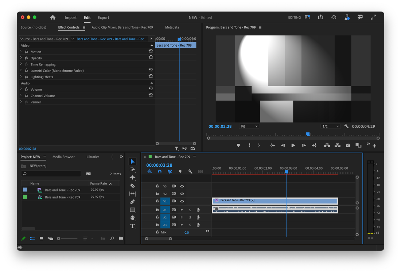Open the Export workspace tab
401x273 pixels.
tap(103, 17)
